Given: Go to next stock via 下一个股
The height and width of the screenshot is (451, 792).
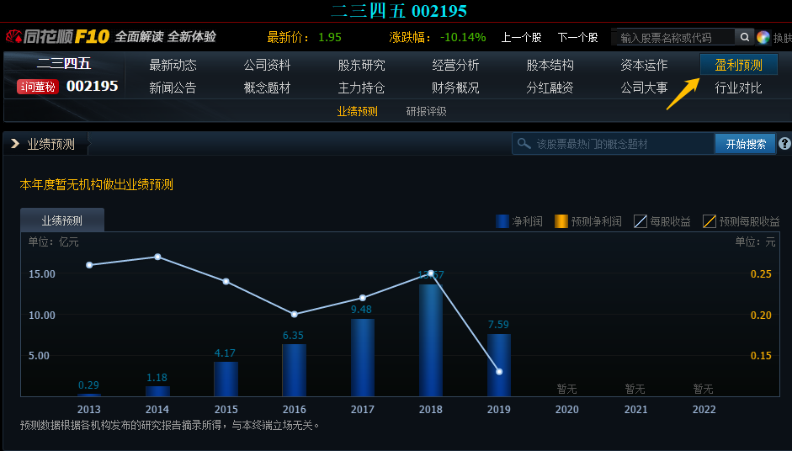Looking at the screenshot, I should tap(577, 38).
